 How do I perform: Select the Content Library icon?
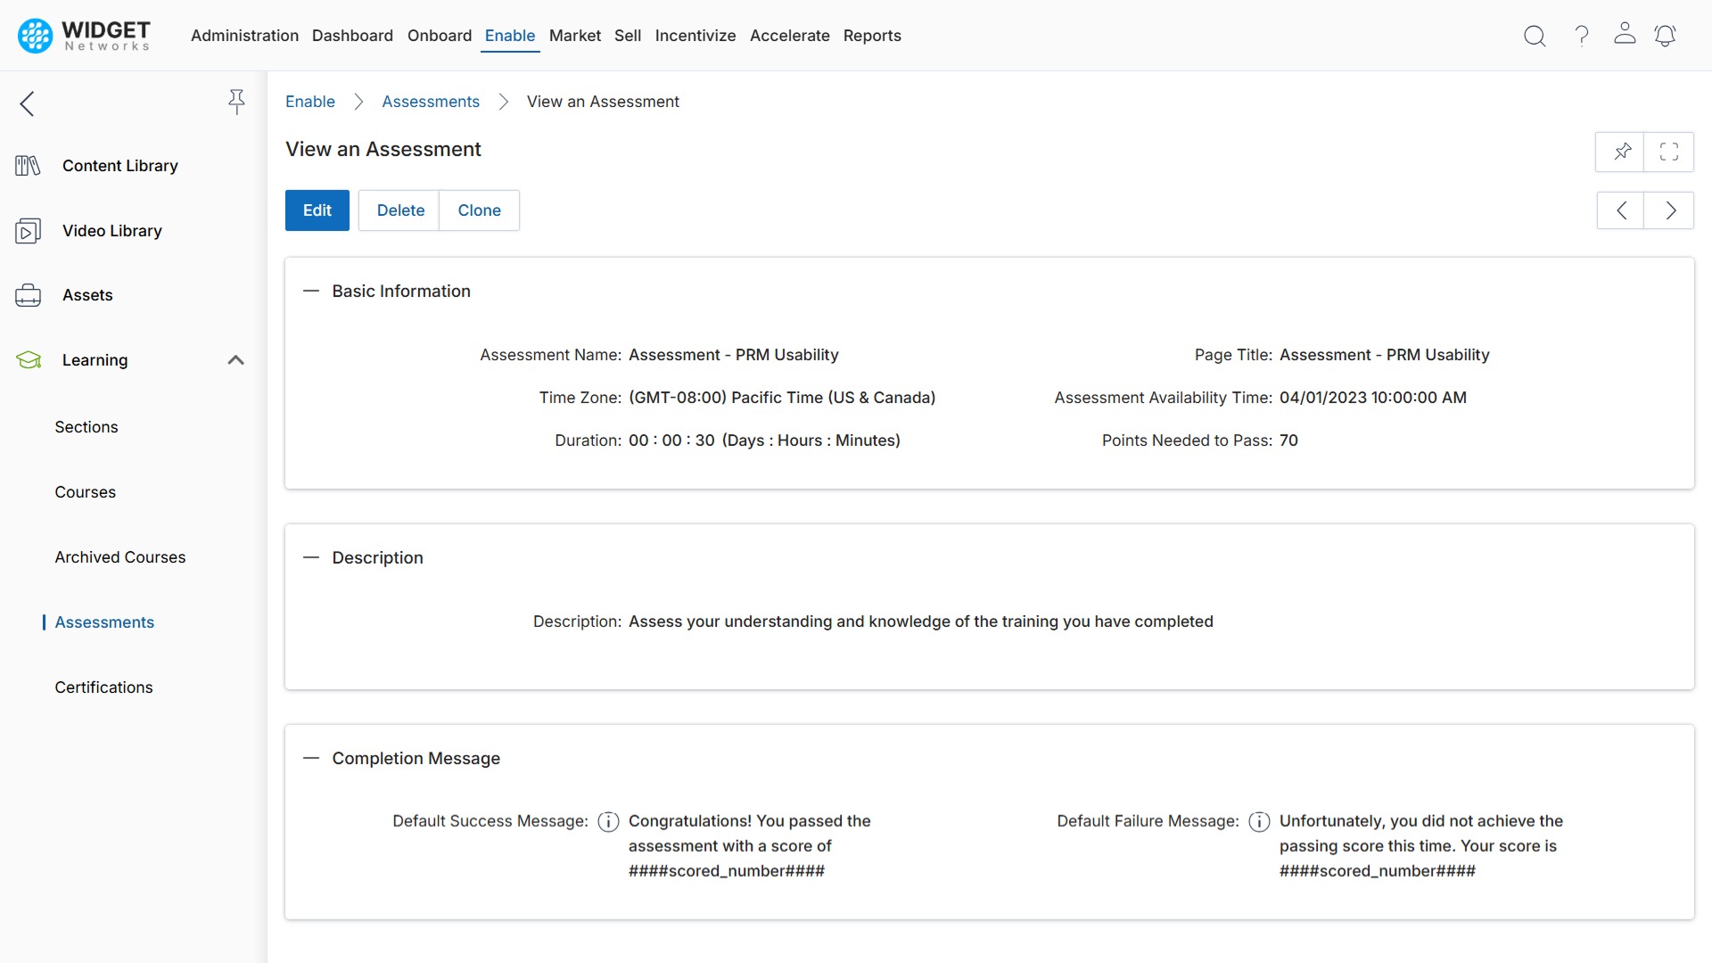click(27, 165)
